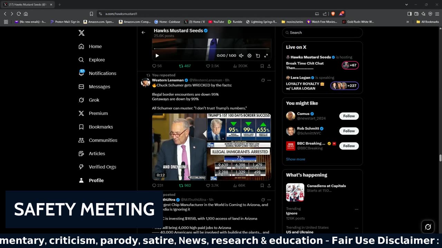
Task: Open movies/series bookmark folder
Action: click(x=292, y=22)
